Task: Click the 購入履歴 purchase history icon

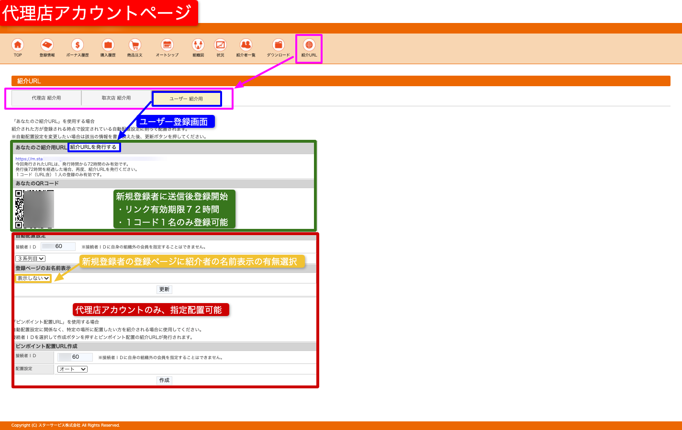Action: pyautogui.click(x=108, y=45)
